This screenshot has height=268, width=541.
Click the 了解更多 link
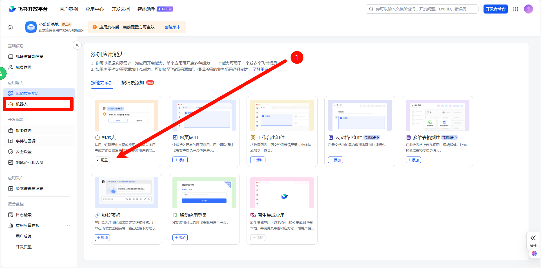coord(260,69)
